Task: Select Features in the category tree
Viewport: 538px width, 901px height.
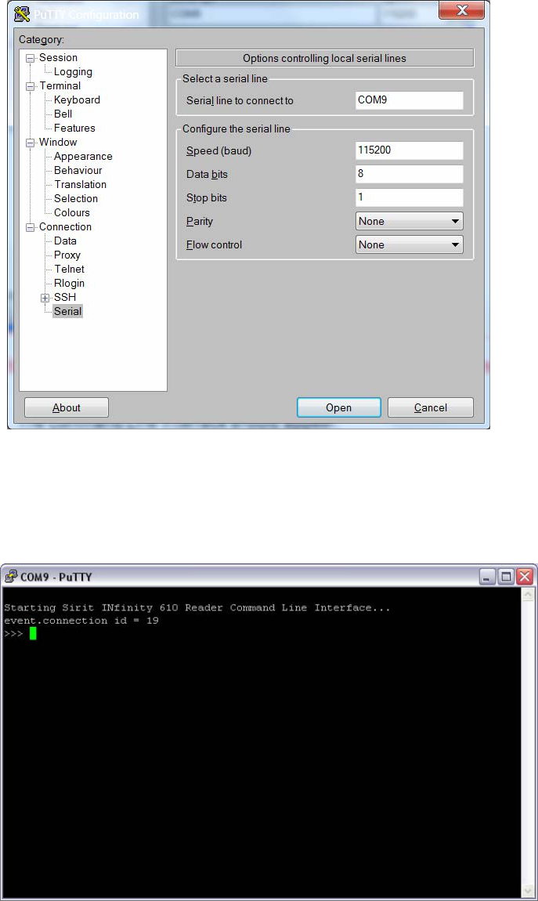Action: pyautogui.click(x=74, y=128)
